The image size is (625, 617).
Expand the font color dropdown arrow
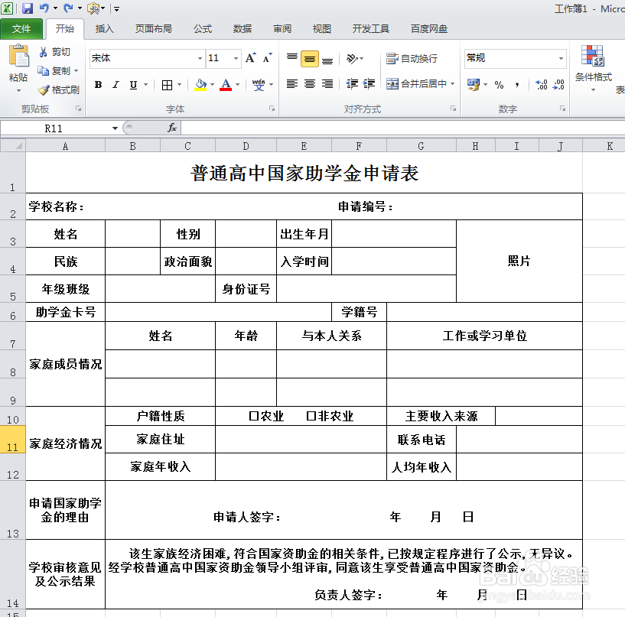[x=238, y=84]
